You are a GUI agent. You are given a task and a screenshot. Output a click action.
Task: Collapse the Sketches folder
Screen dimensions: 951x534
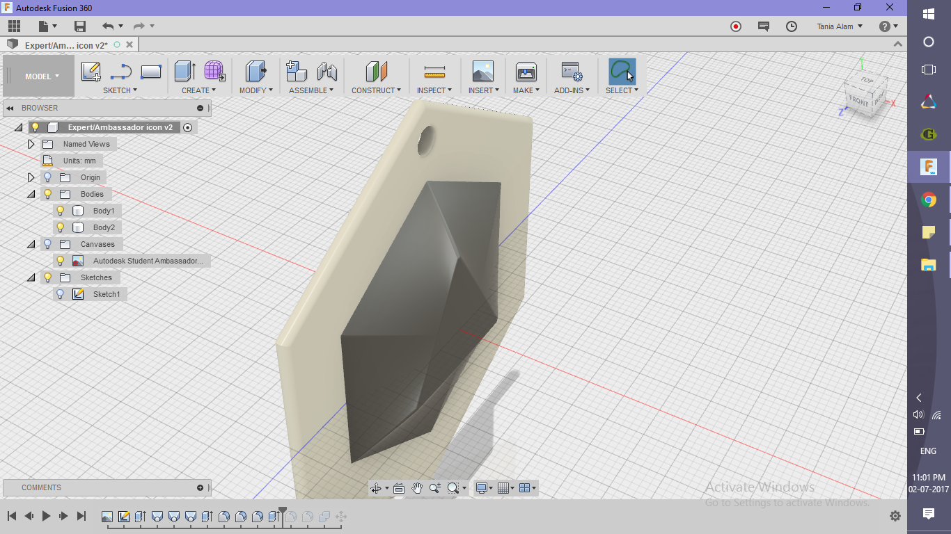click(31, 277)
